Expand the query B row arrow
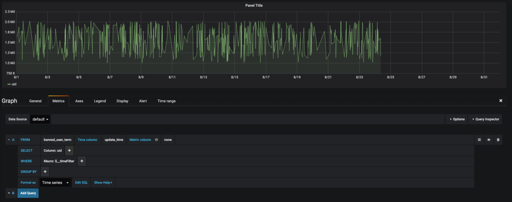512x202 pixels. pyautogui.click(x=9, y=193)
